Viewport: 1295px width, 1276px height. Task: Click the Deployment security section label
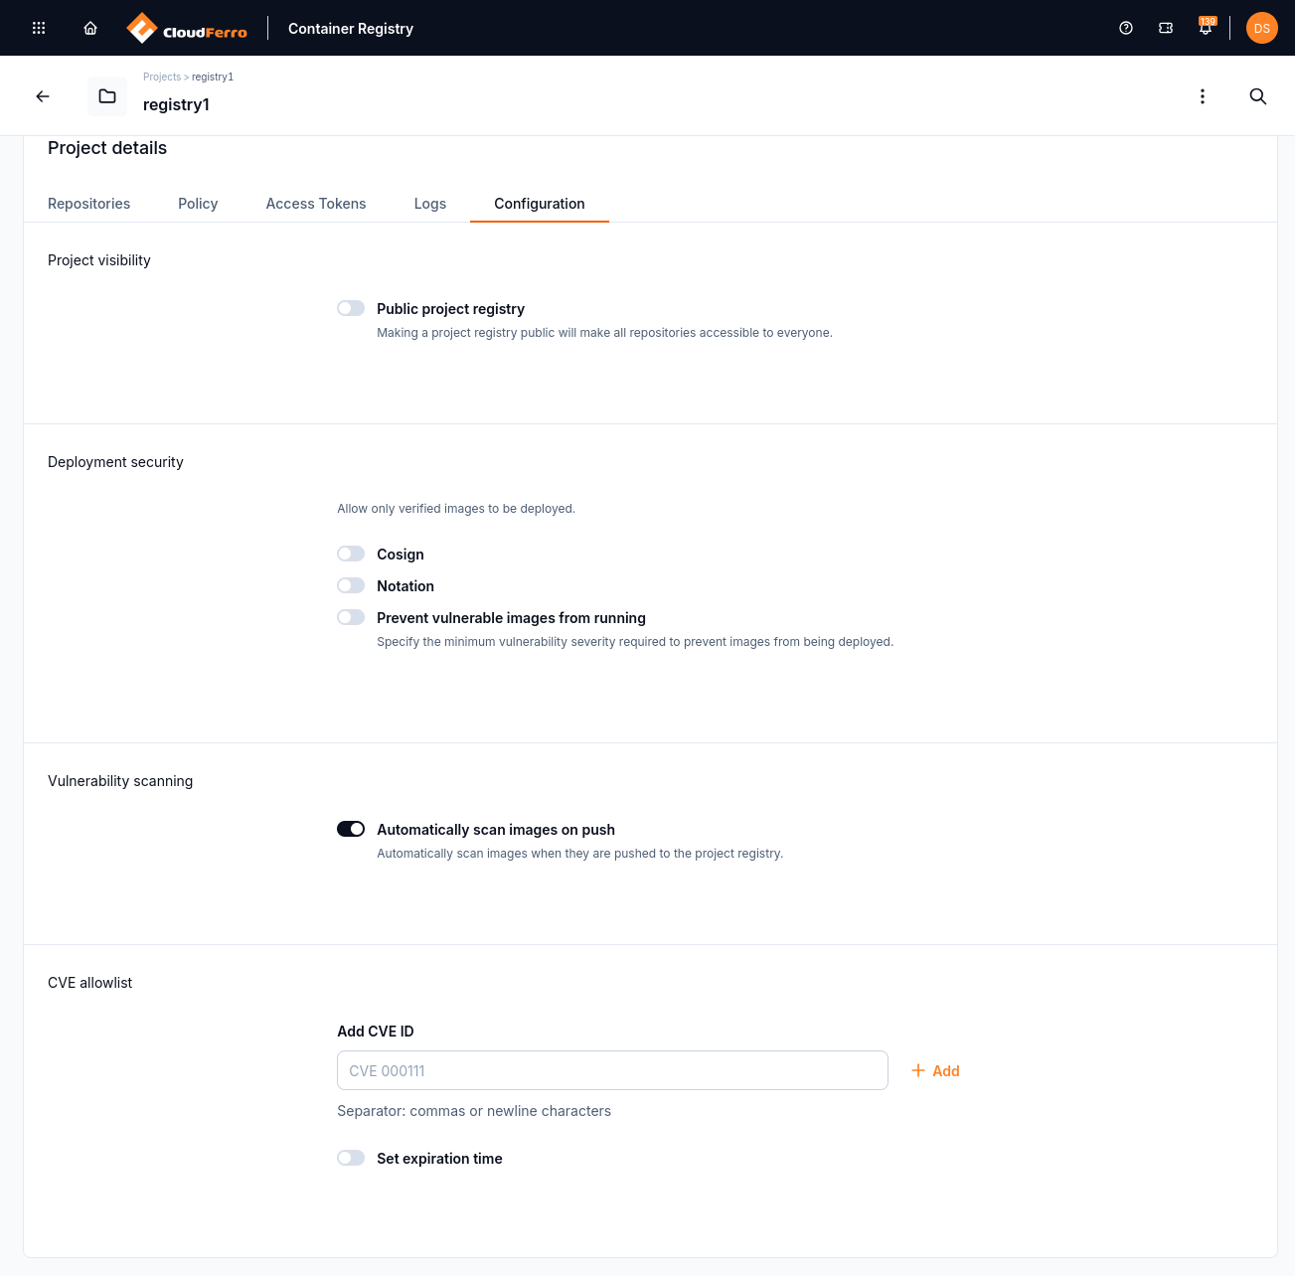coord(115,462)
